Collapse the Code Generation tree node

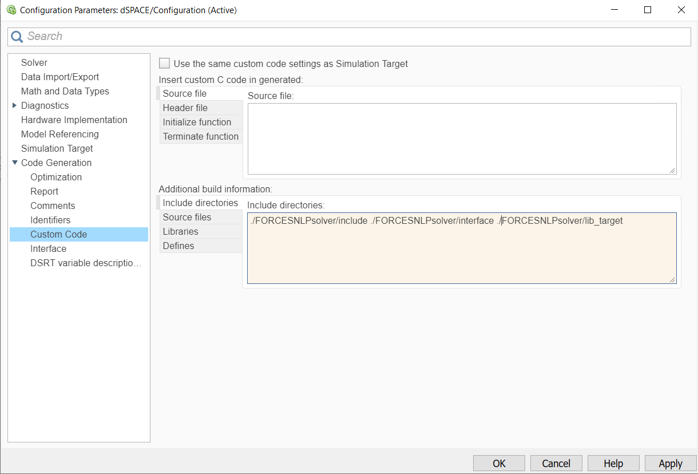[14, 163]
